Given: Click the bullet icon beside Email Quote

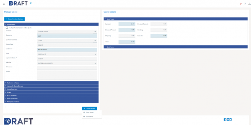Looking at the screenshot, I should click(84, 112).
